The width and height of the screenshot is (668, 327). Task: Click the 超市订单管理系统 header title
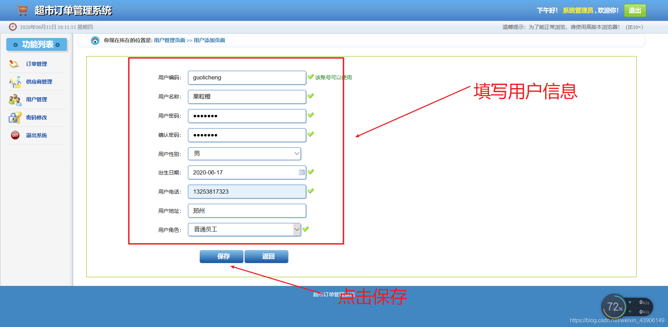click(73, 10)
